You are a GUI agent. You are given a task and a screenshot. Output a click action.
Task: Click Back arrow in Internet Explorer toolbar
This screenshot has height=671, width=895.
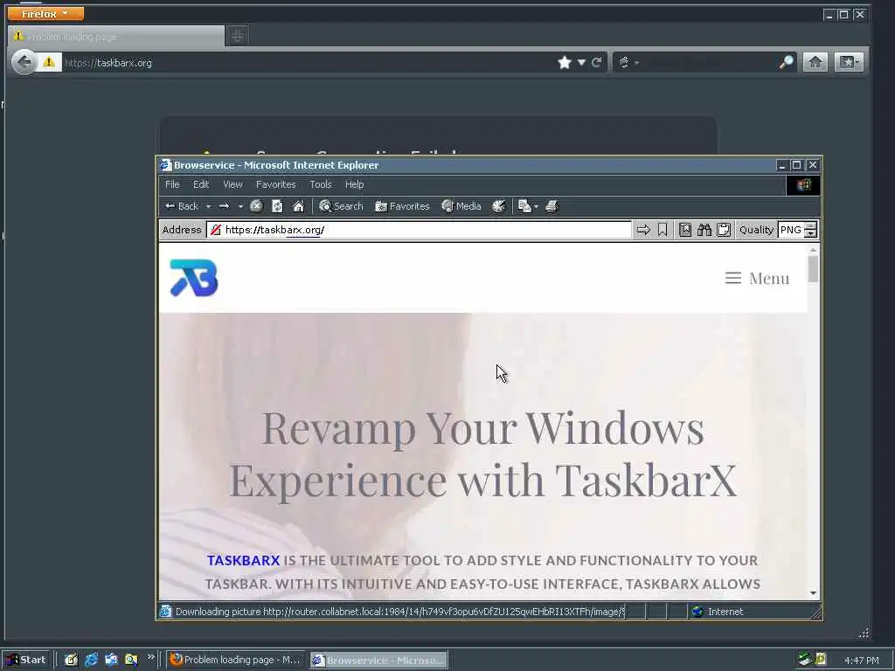[x=182, y=206]
